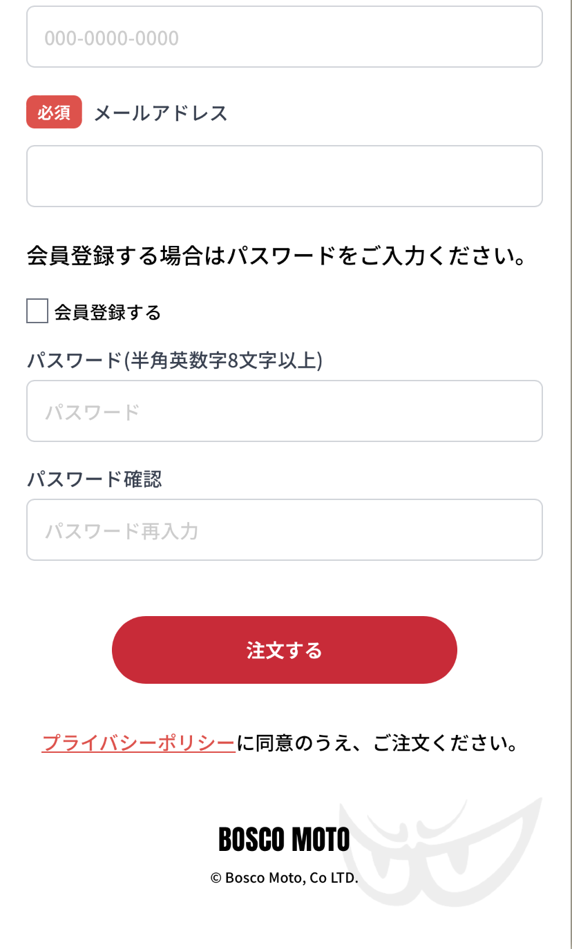Focus the password field under パスワード(半角英数字8文字以上)

click(285, 411)
